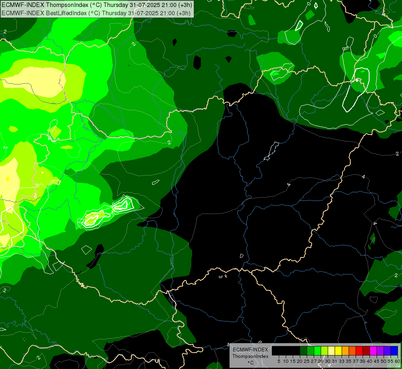Click the °C unit label in the legend

tap(251, 363)
